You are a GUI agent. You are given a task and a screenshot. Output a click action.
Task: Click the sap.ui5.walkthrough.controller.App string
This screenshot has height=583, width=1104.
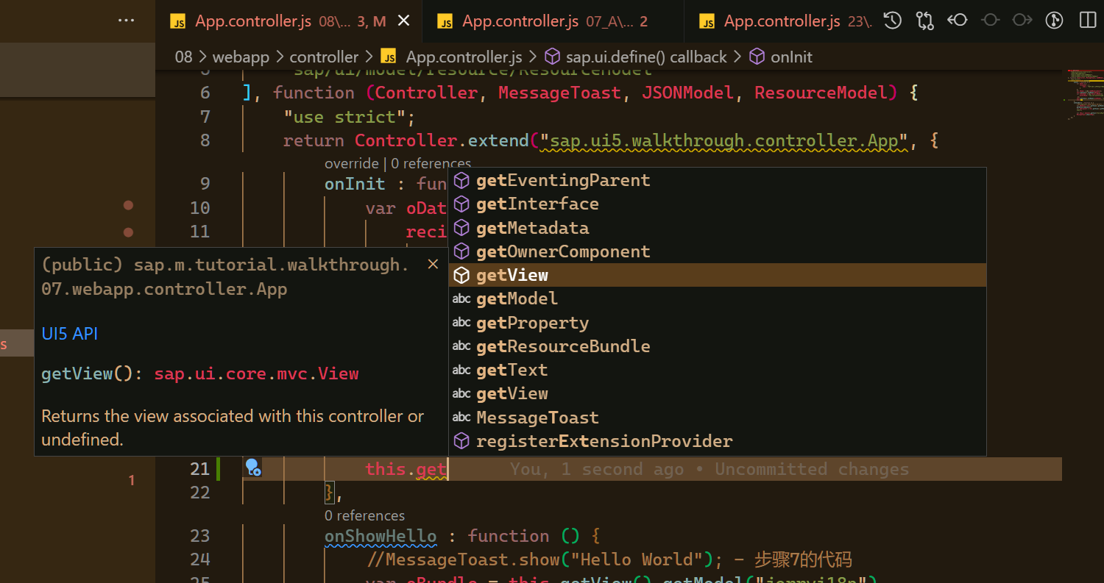click(x=725, y=140)
